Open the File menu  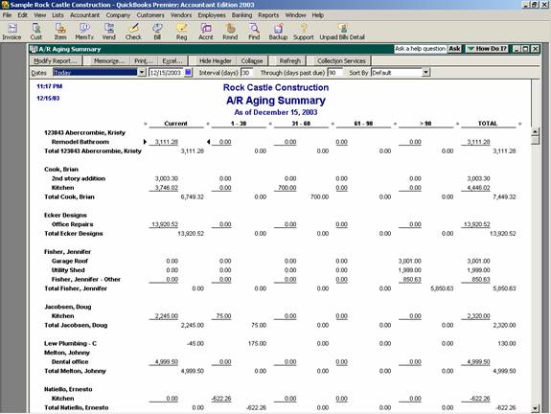pos(7,15)
